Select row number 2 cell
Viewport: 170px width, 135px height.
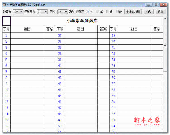pos(7,42)
